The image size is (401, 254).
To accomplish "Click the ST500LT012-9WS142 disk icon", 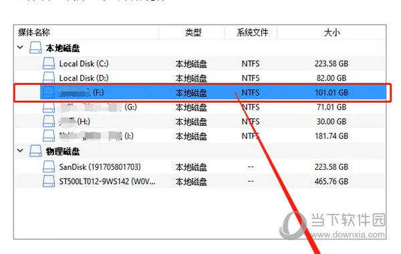I will click(49, 181).
